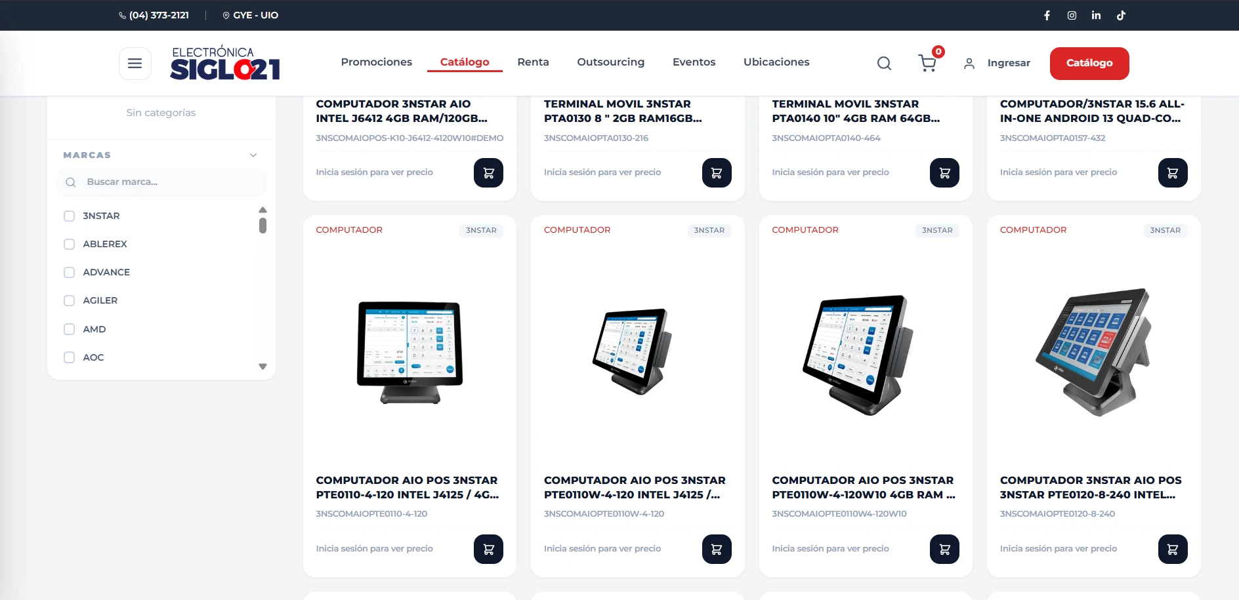The image size is (1239, 600).
Task: Check the AMD brand checkbox
Action: click(x=69, y=329)
